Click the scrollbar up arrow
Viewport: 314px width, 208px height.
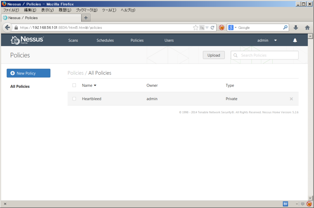click(310, 36)
